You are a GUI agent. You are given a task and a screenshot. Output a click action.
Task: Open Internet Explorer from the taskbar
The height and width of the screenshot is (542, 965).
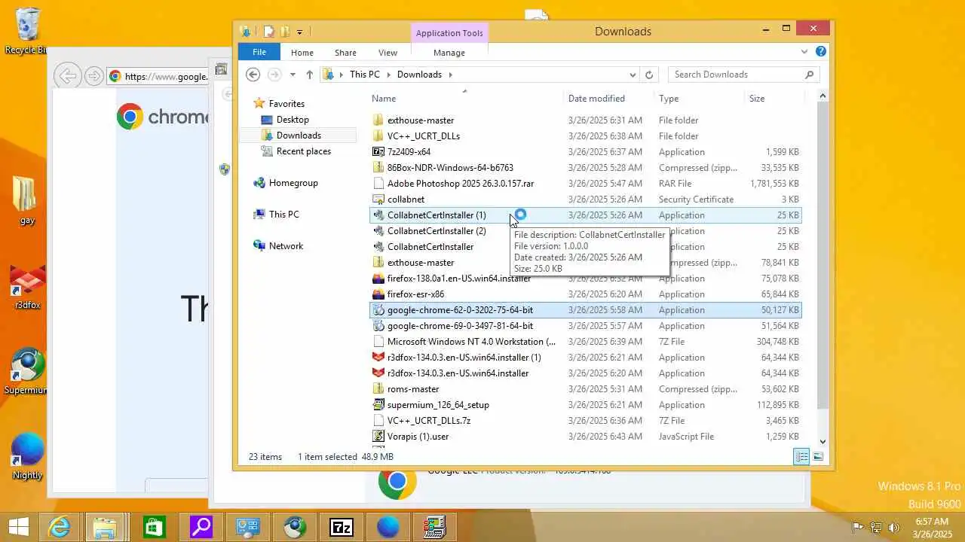point(60,527)
